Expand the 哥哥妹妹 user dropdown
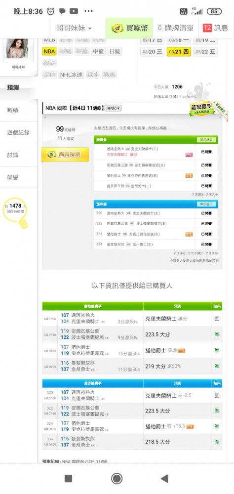 [74, 28]
